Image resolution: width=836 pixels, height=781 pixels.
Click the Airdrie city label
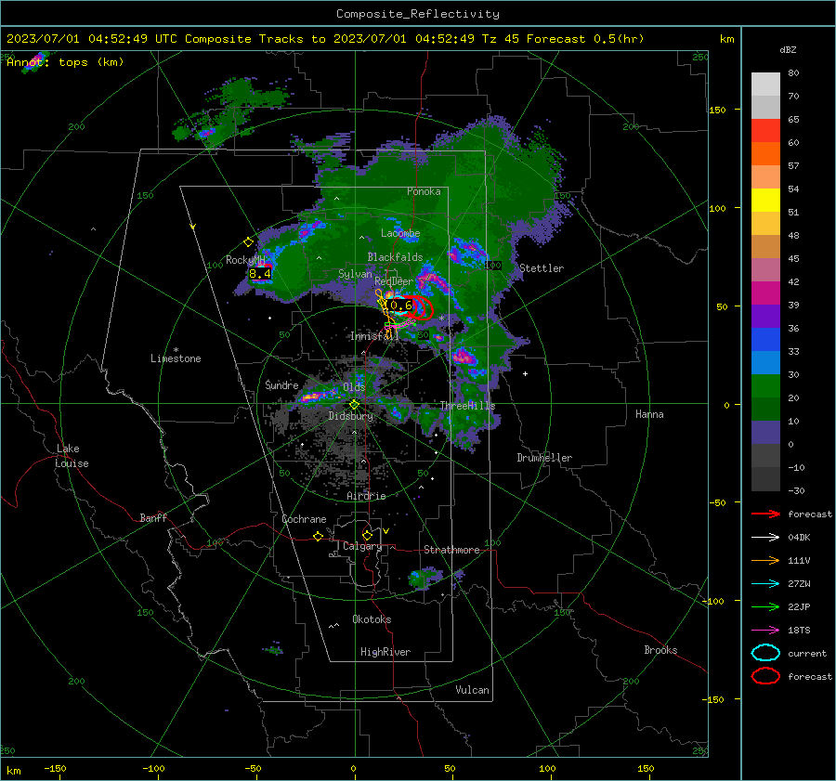(366, 496)
